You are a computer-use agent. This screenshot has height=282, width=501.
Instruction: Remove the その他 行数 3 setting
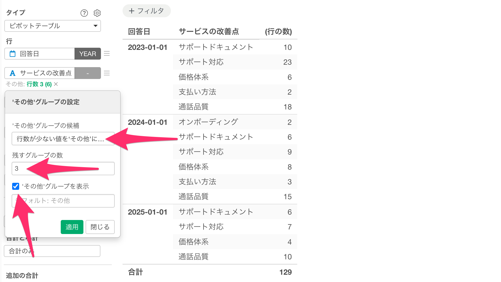[x=56, y=84]
